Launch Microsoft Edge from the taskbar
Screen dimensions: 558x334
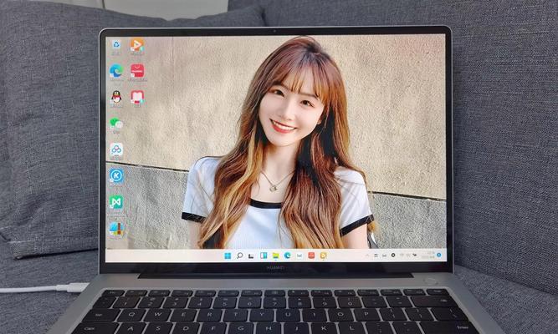click(x=287, y=256)
